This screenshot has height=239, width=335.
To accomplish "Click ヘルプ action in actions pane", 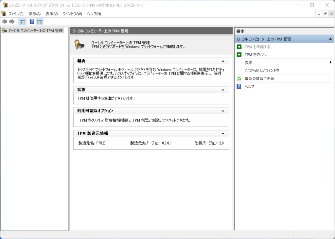I will point(249,87).
